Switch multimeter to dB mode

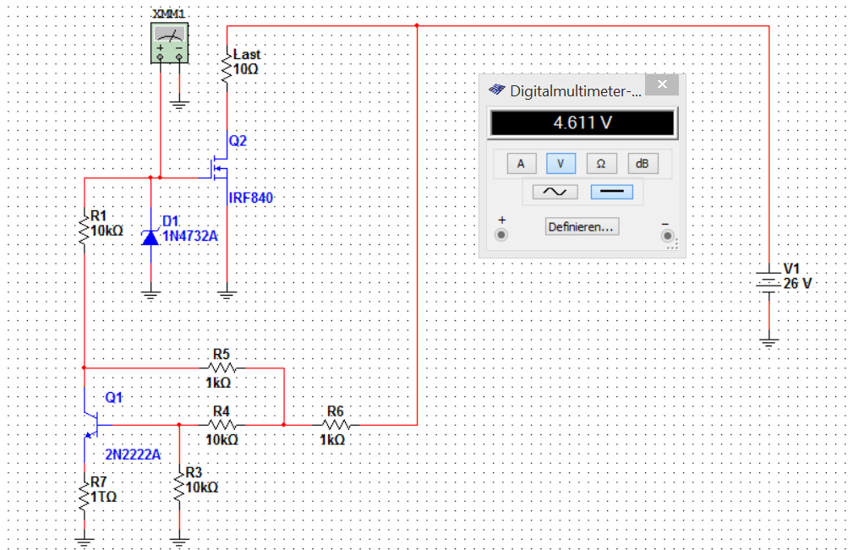pyautogui.click(x=642, y=164)
